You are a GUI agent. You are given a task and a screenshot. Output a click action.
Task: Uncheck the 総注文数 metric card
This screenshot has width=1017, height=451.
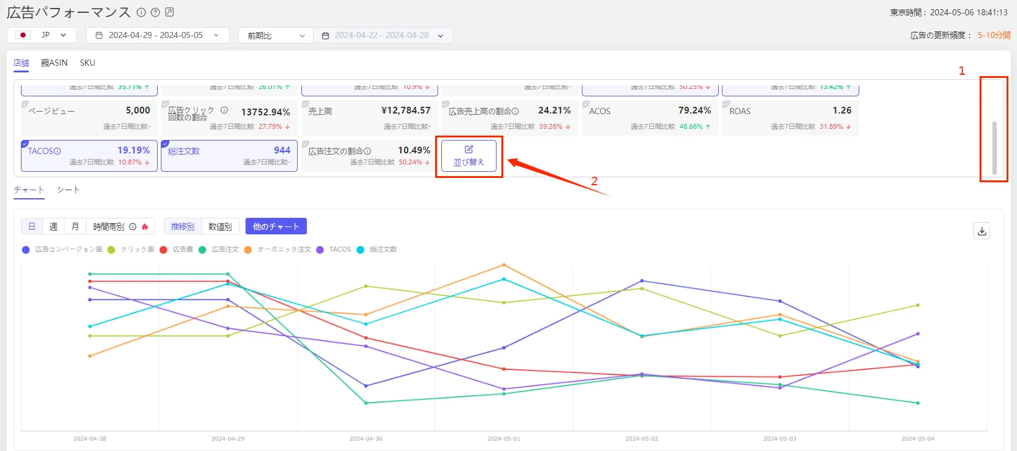(165, 144)
